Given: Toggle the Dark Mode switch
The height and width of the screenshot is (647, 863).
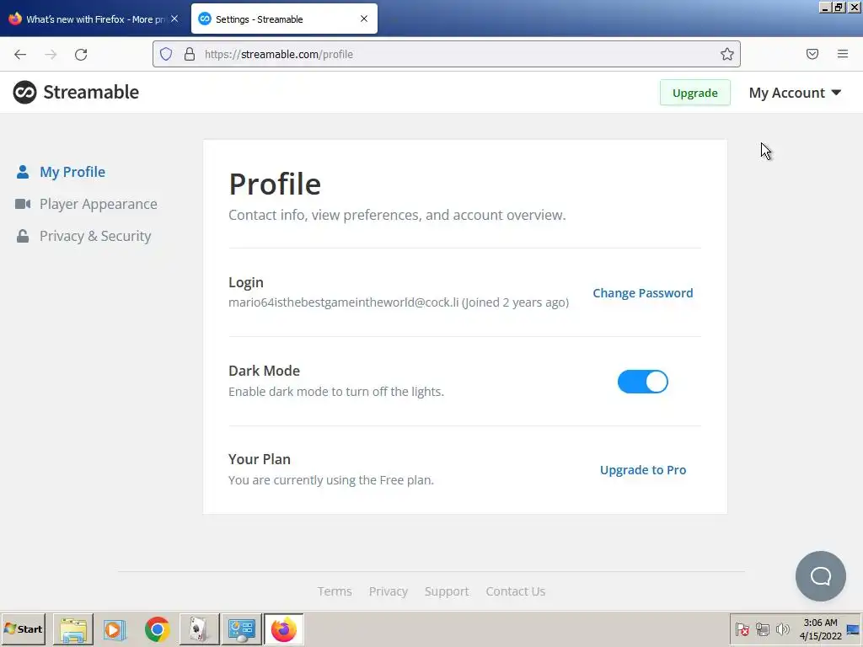Looking at the screenshot, I should click(x=642, y=382).
